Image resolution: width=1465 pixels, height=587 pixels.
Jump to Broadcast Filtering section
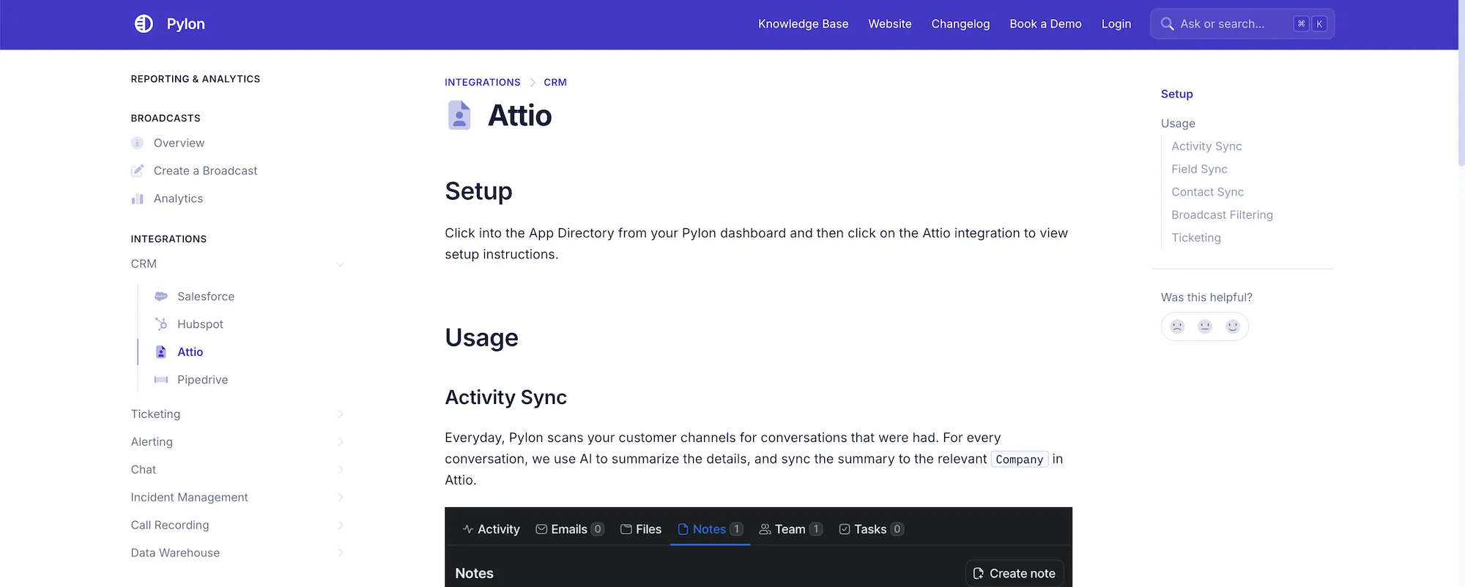pos(1222,215)
